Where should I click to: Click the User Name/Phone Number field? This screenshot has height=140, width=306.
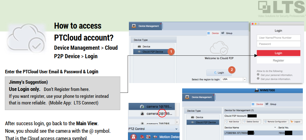[x=278, y=38]
